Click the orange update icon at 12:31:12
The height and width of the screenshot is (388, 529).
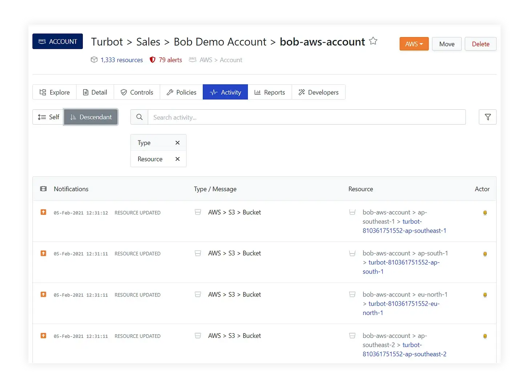(x=43, y=212)
